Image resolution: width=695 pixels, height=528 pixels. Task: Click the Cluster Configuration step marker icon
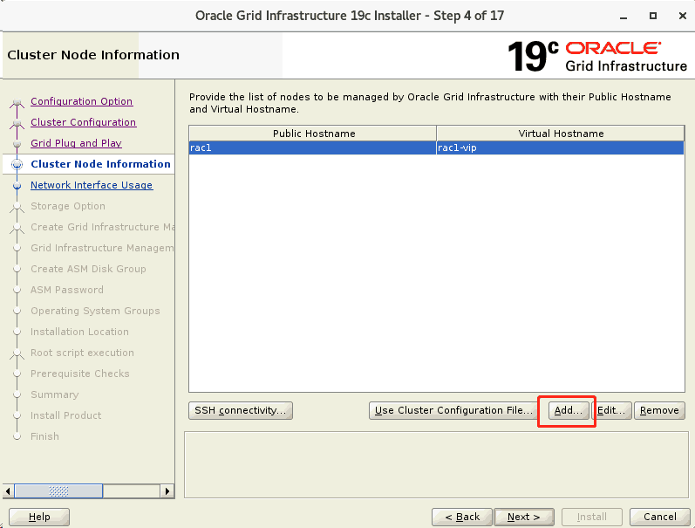click(17, 123)
